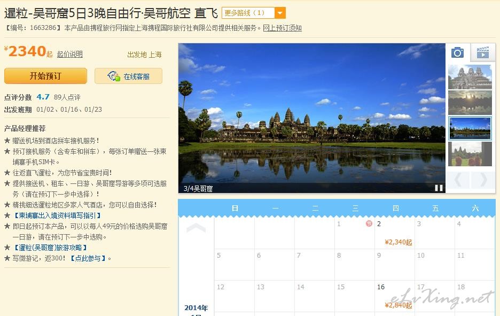The height and width of the screenshot is (316, 500).
Task: Click the 89人点评 review count
Action: pyautogui.click(x=67, y=97)
